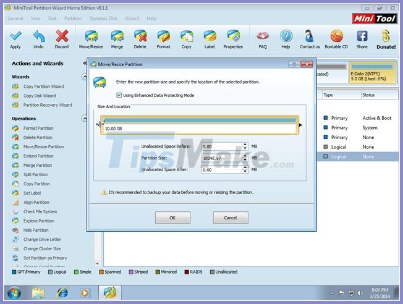Open the Partition menu

coord(73,19)
